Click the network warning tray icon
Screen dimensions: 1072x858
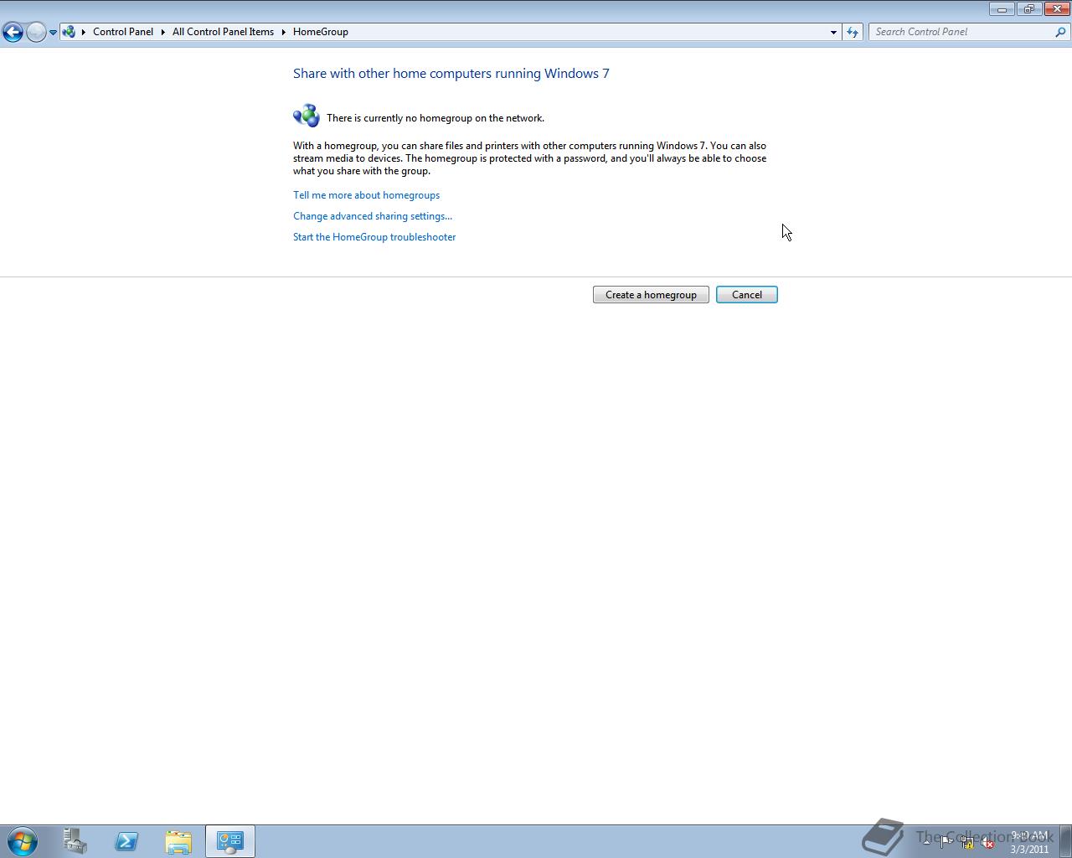tap(967, 843)
